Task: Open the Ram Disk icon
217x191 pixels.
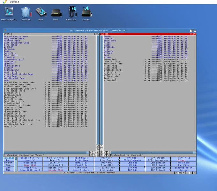Action: 71,13
